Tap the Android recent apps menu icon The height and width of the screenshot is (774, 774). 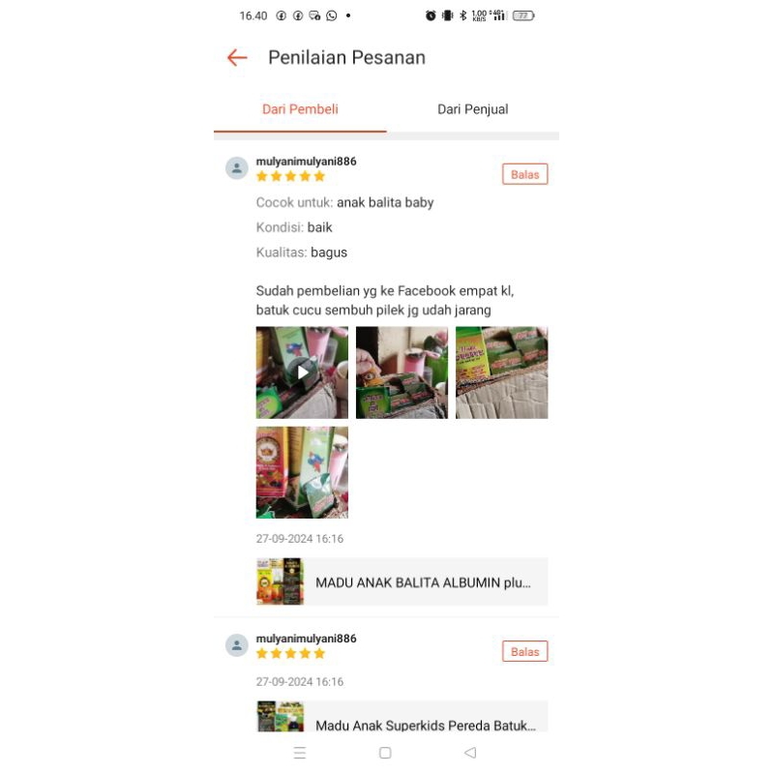[300, 753]
